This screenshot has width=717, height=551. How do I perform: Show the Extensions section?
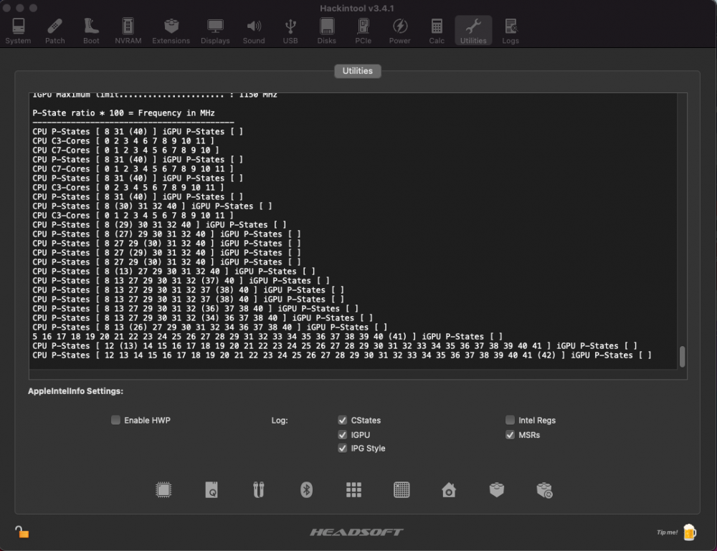click(x=171, y=31)
